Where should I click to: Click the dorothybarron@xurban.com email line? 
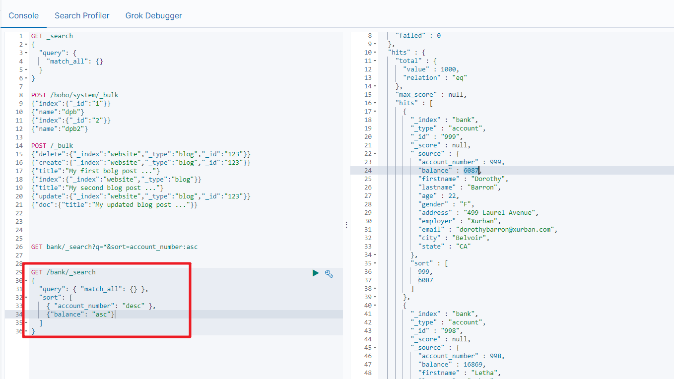[x=488, y=230]
